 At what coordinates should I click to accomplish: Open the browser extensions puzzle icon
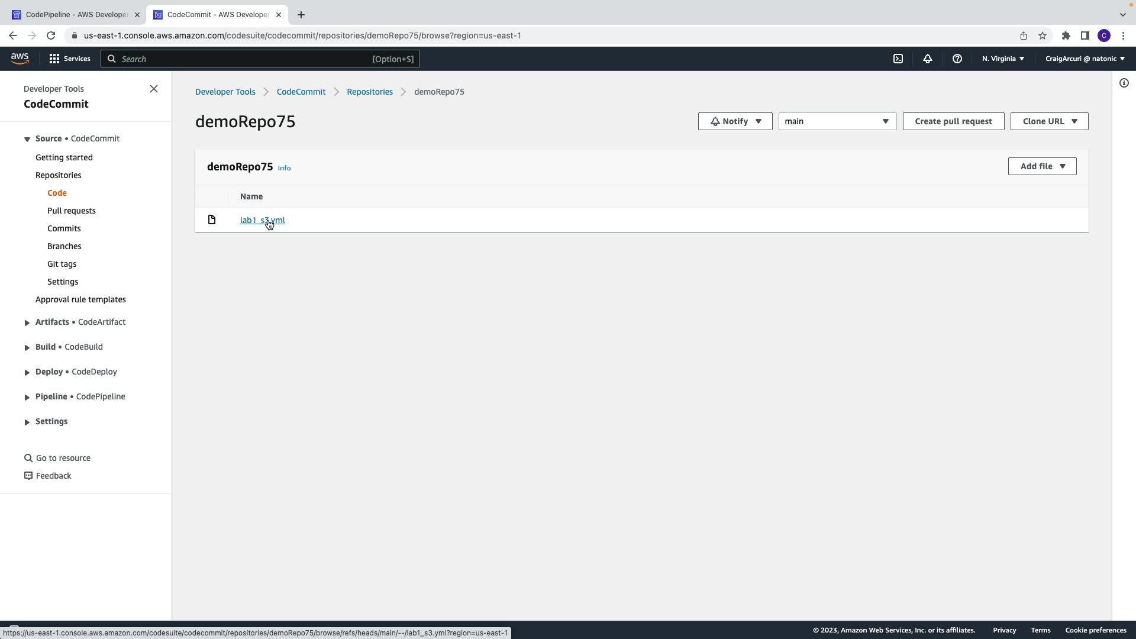[x=1066, y=35]
